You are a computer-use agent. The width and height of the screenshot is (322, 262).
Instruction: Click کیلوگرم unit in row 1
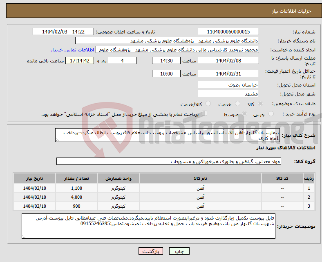coord(118,188)
